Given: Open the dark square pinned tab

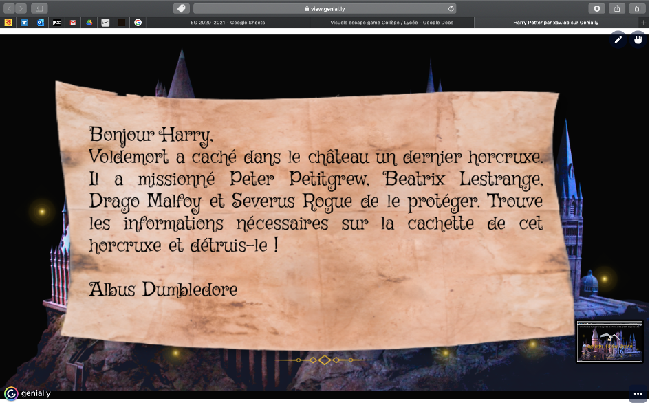Looking at the screenshot, I should coord(122,23).
